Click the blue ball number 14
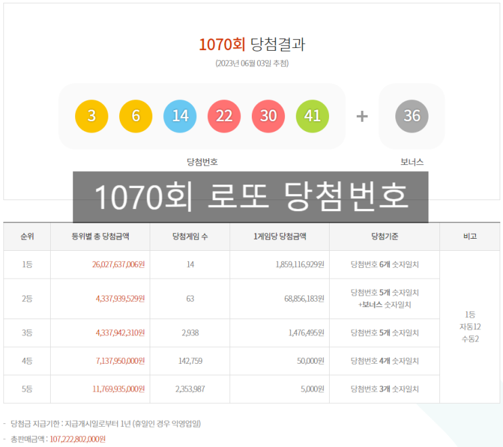Image resolution: width=503 pixels, height=447 pixels. [x=180, y=116]
